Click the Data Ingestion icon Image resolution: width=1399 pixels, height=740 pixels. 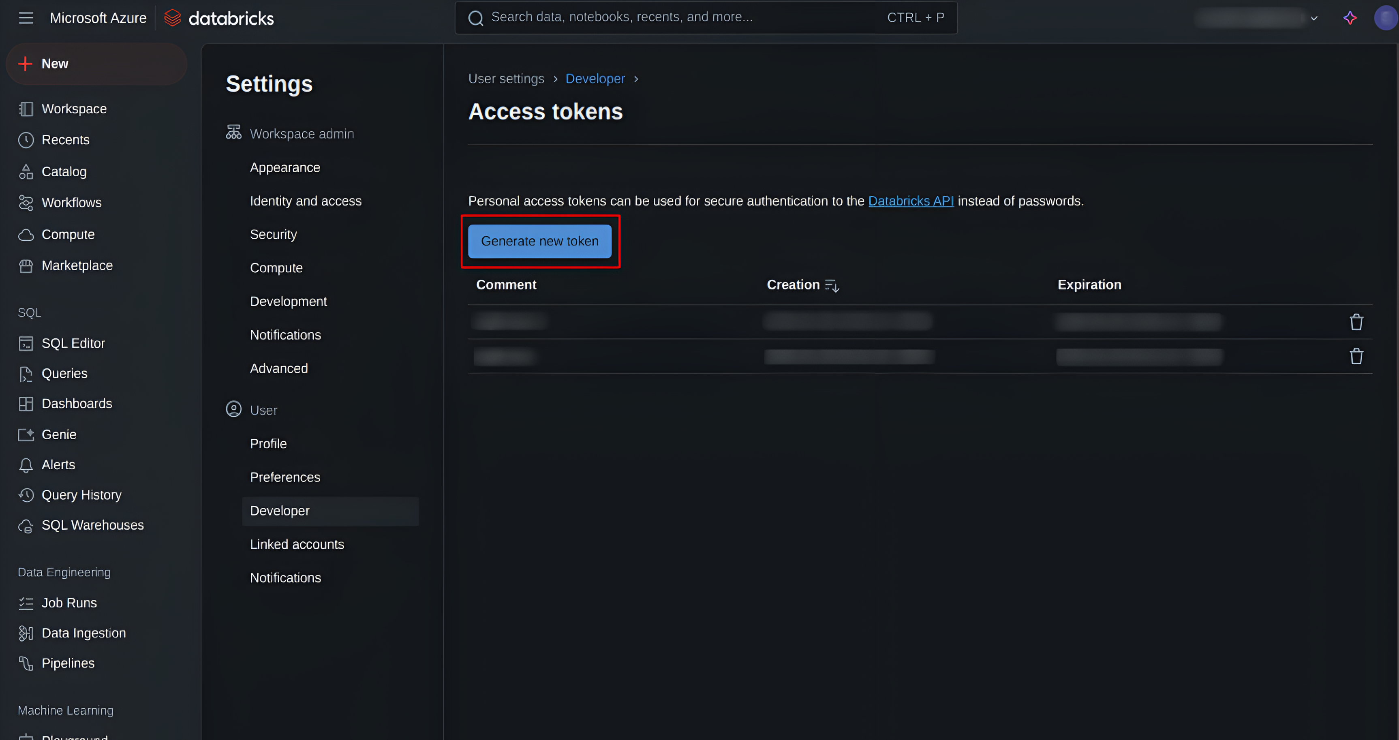click(x=26, y=633)
